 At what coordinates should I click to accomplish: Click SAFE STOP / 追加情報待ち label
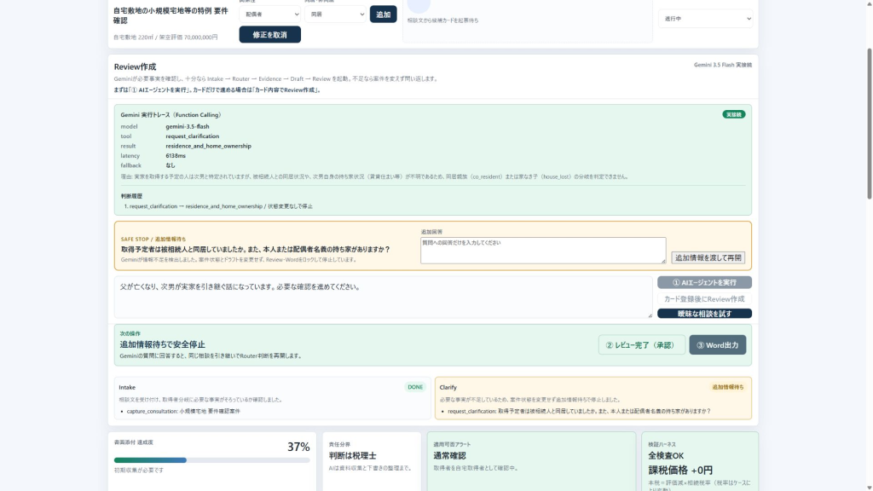153,240
